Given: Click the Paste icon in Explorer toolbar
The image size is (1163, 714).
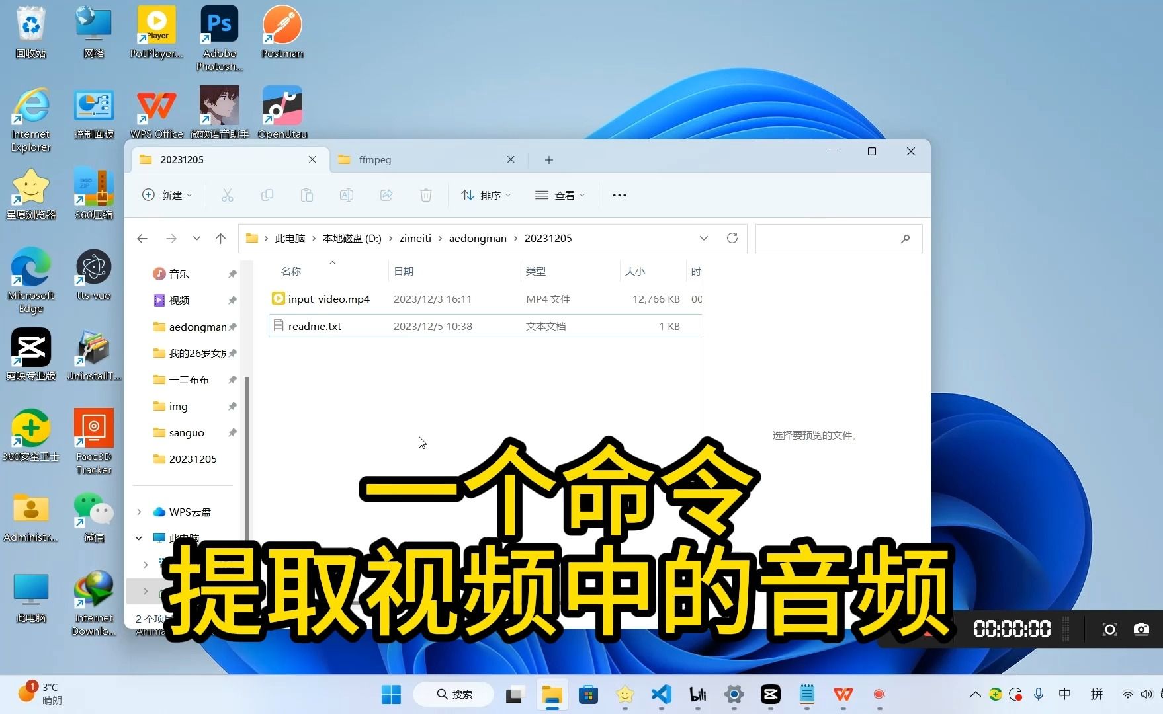Looking at the screenshot, I should point(306,195).
